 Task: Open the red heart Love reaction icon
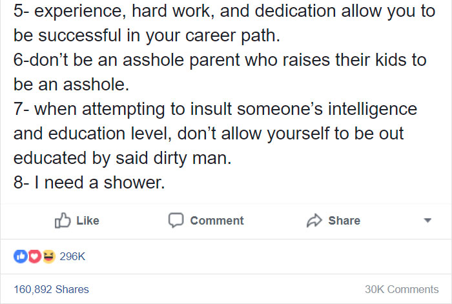click(x=35, y=256)
